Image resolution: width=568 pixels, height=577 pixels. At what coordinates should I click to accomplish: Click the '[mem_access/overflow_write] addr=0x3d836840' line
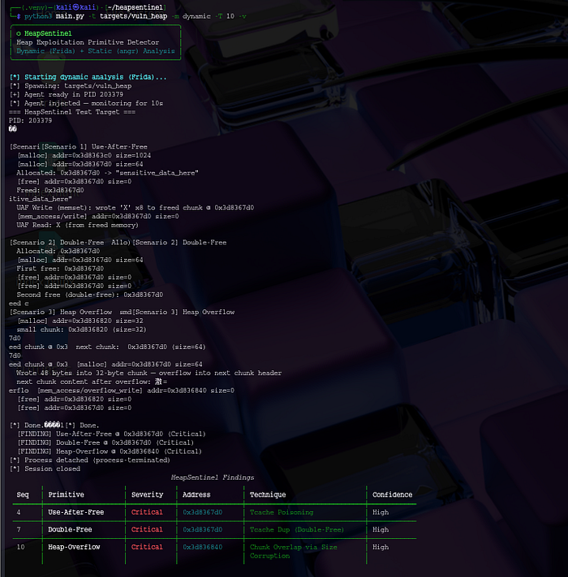pyautogui.click(x=136, y=390)
